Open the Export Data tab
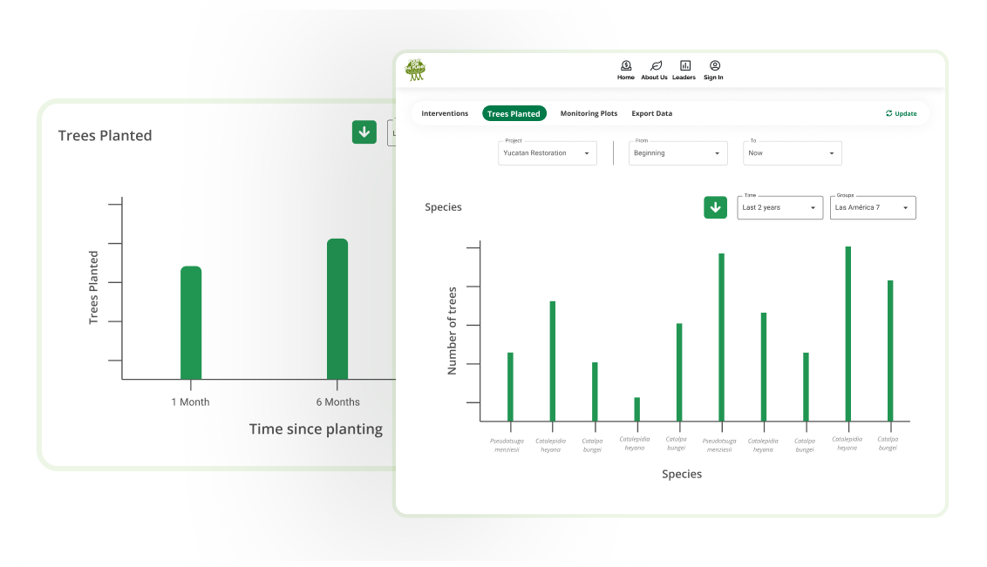The height and width of the screenshot is (567, 987). click(651, 114)
